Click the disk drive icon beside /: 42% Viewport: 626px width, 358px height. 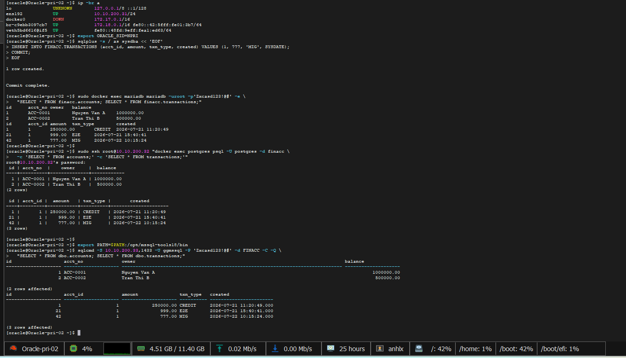418,348
